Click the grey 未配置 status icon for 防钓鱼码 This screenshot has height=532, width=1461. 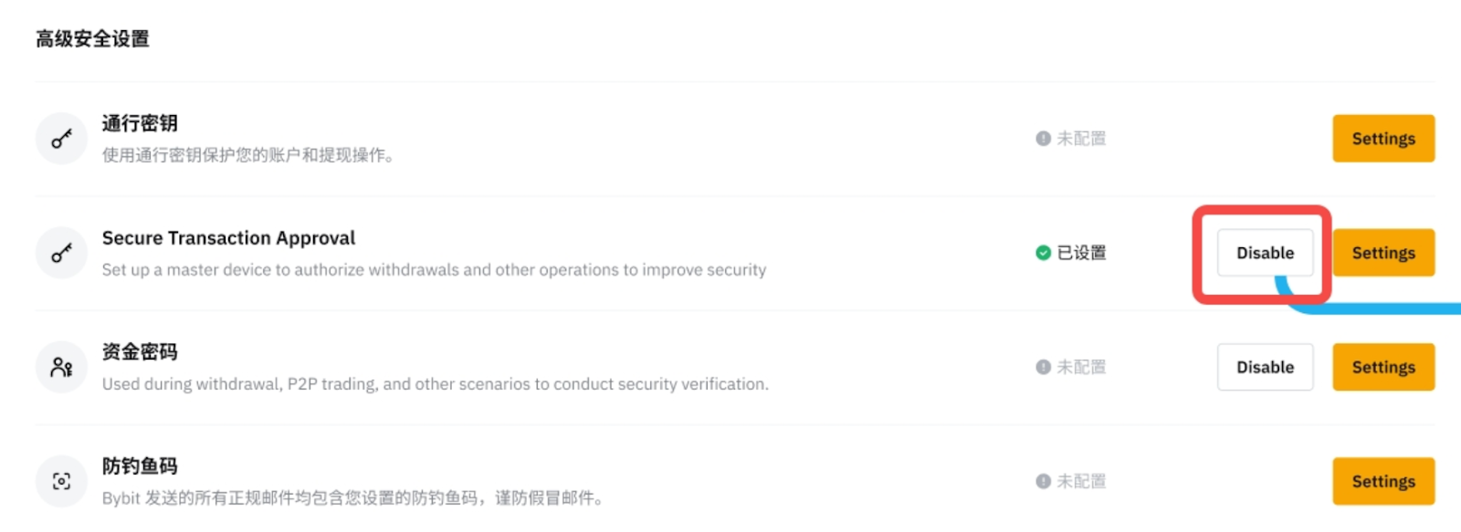point(1043,481)
